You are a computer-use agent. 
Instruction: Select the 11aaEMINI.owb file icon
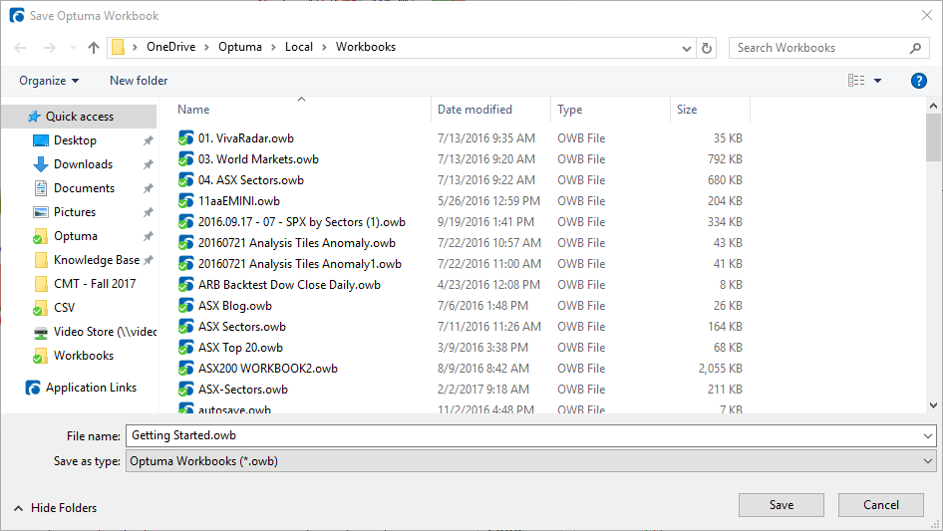185,201
